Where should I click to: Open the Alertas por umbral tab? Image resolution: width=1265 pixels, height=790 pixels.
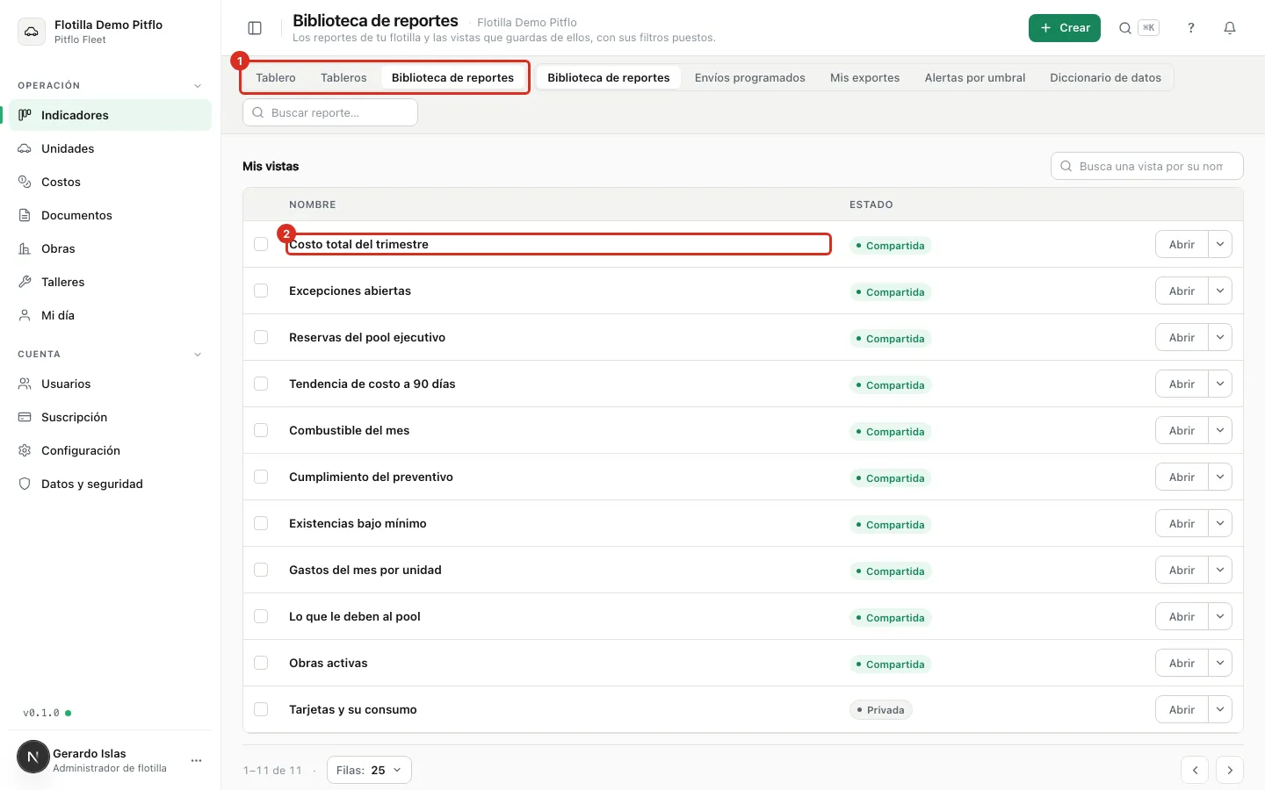[975, 77]
